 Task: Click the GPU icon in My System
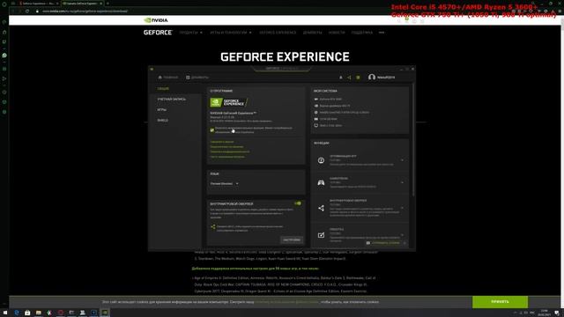click(315, 100)
